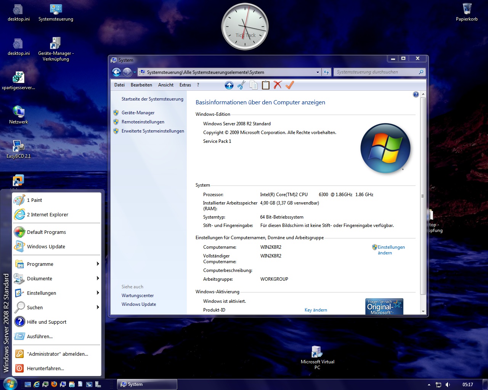This screenshot has height=390, width=488.
Task: Open the Geräte-Manager link
Action: (138, 113)
